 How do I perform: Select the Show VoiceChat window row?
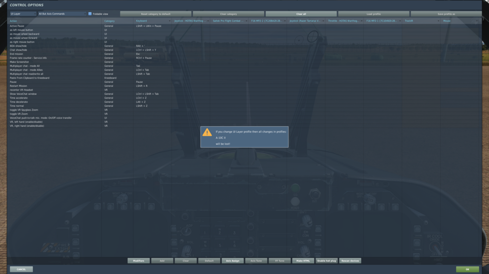tap(244, 94)
